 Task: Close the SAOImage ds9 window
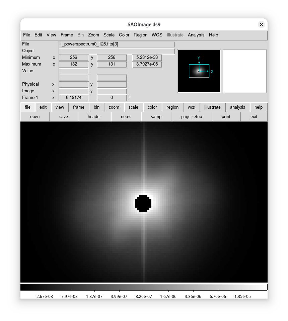[261, 24]
